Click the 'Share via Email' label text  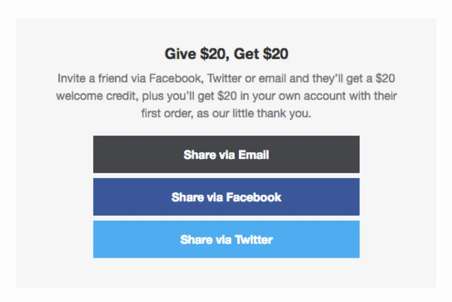[226, 155]
